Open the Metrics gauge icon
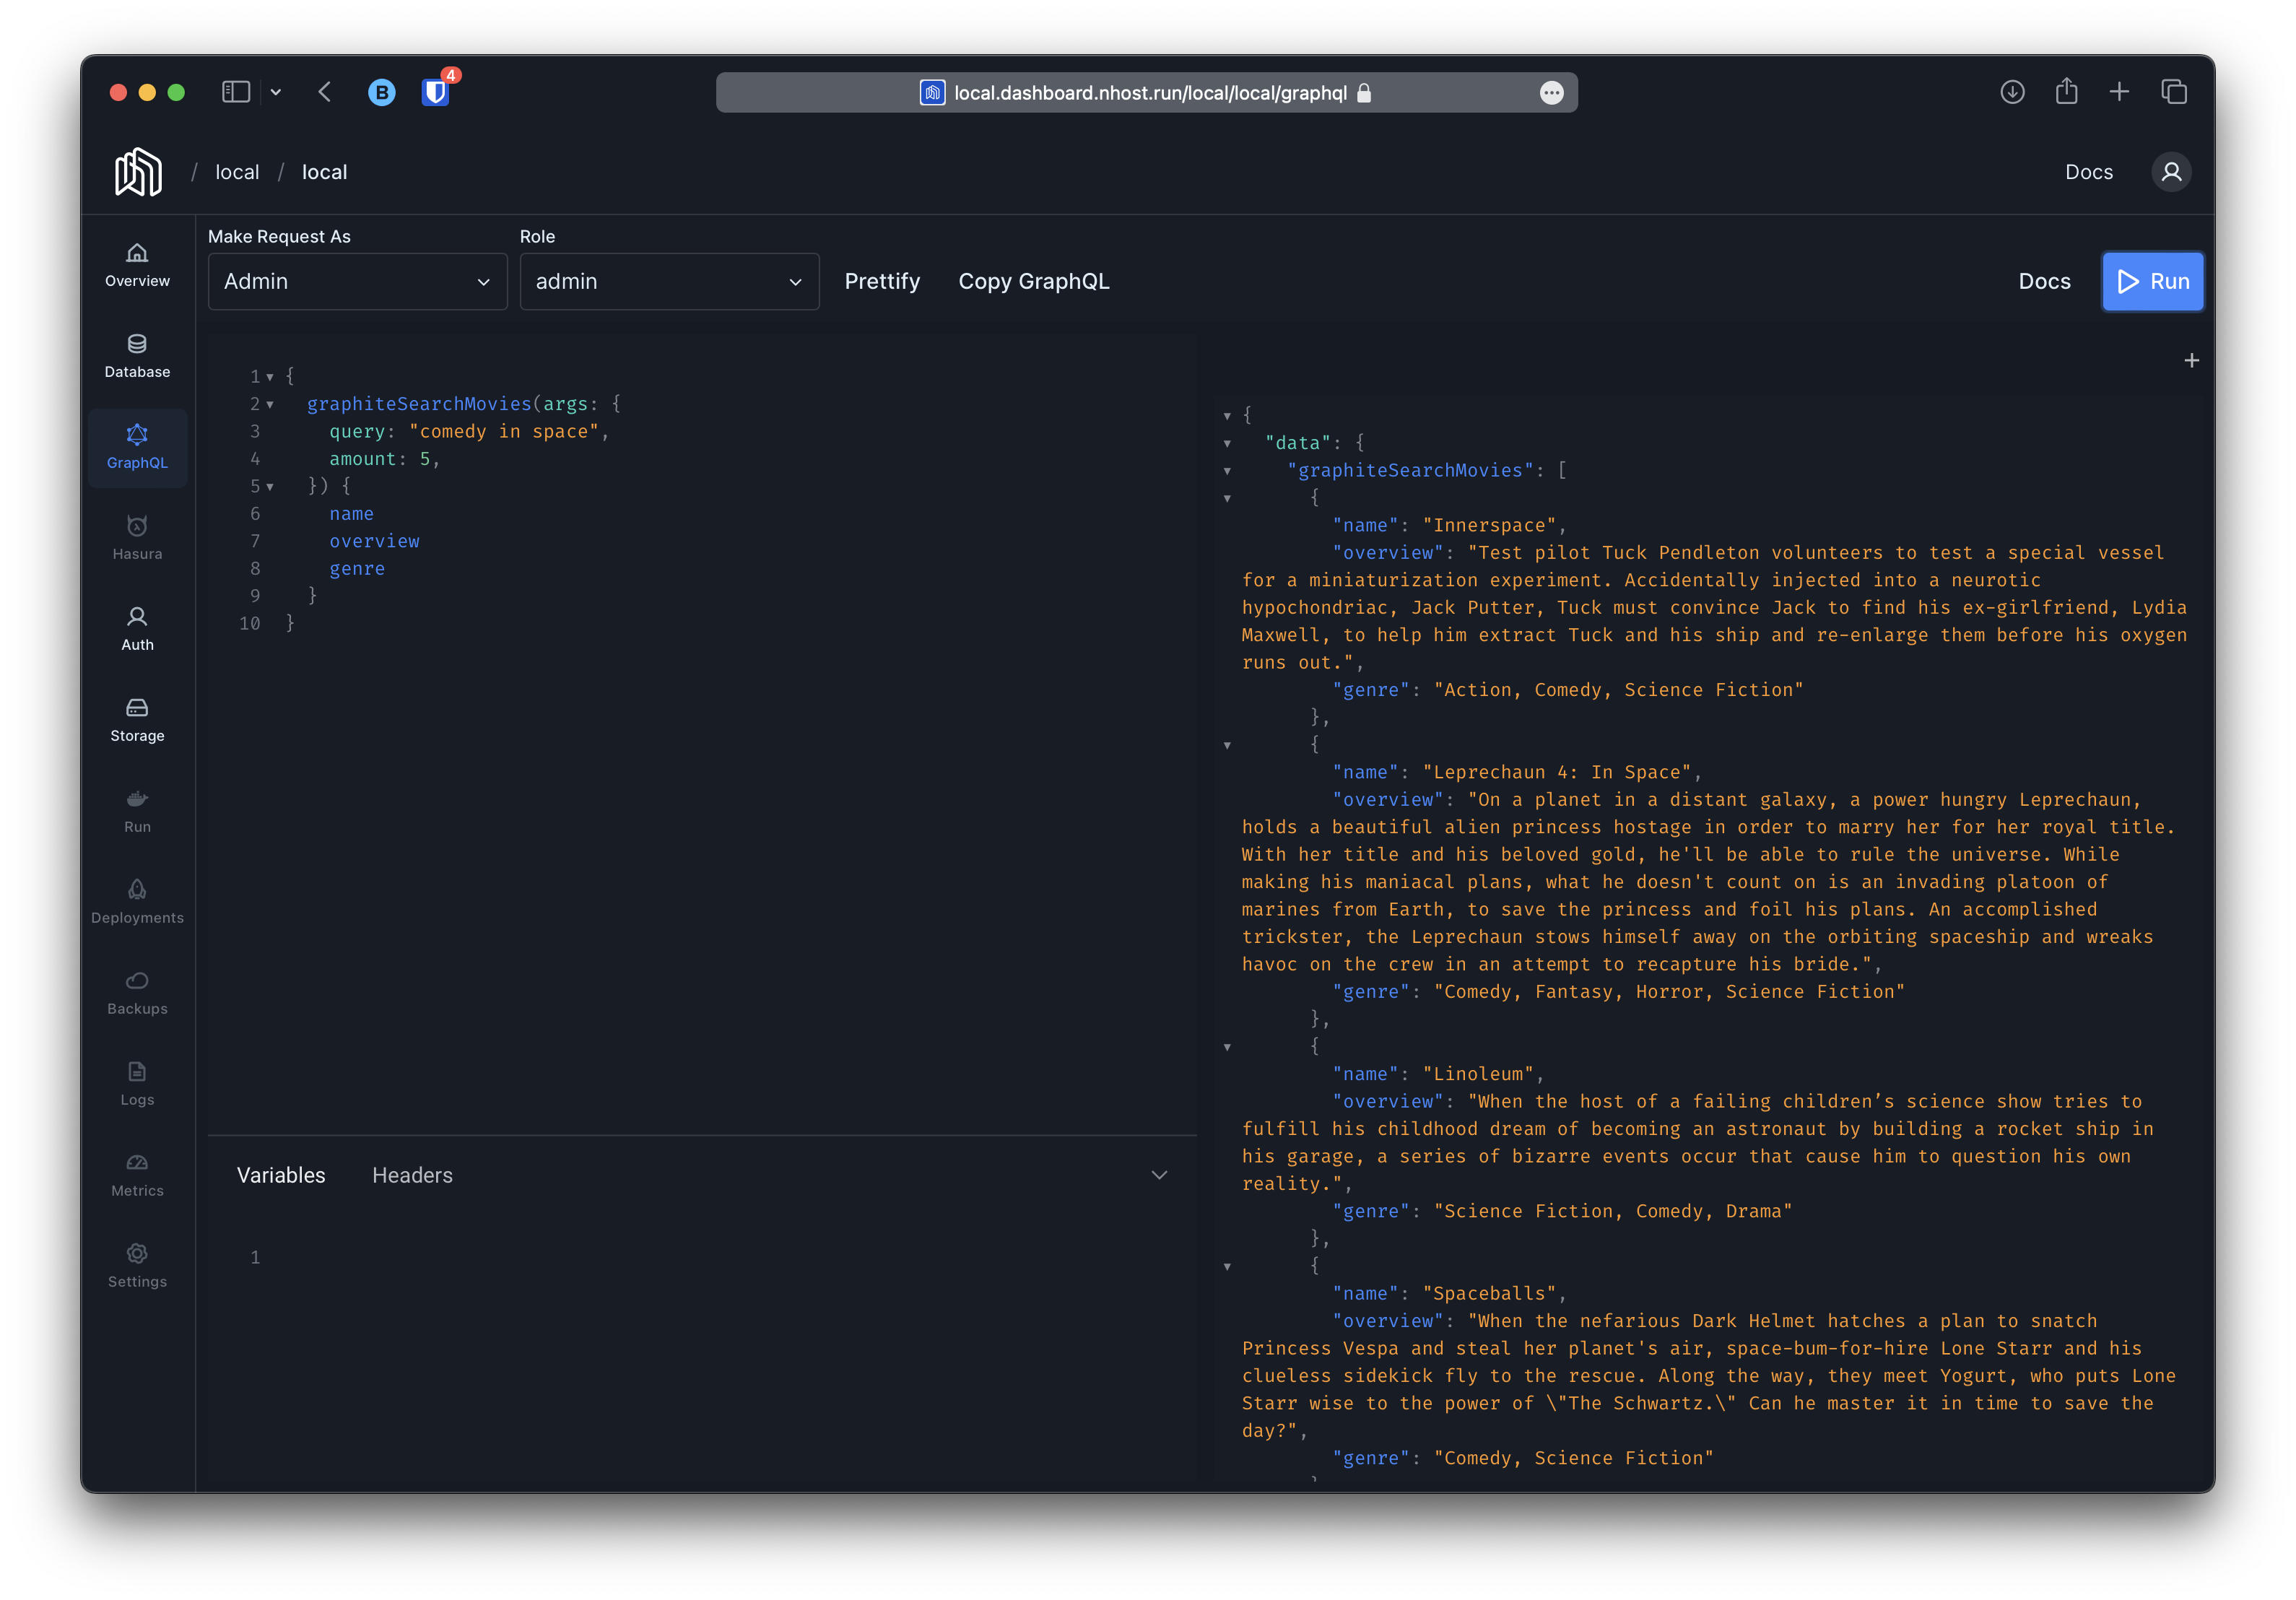Image resolution: width=2296 pixels, height=1600 pixels. [x=137, y=1163]
